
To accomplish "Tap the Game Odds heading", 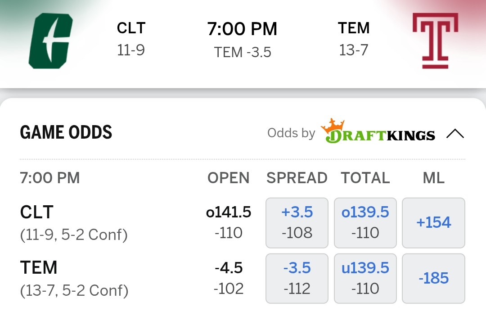I will (66, 132).
